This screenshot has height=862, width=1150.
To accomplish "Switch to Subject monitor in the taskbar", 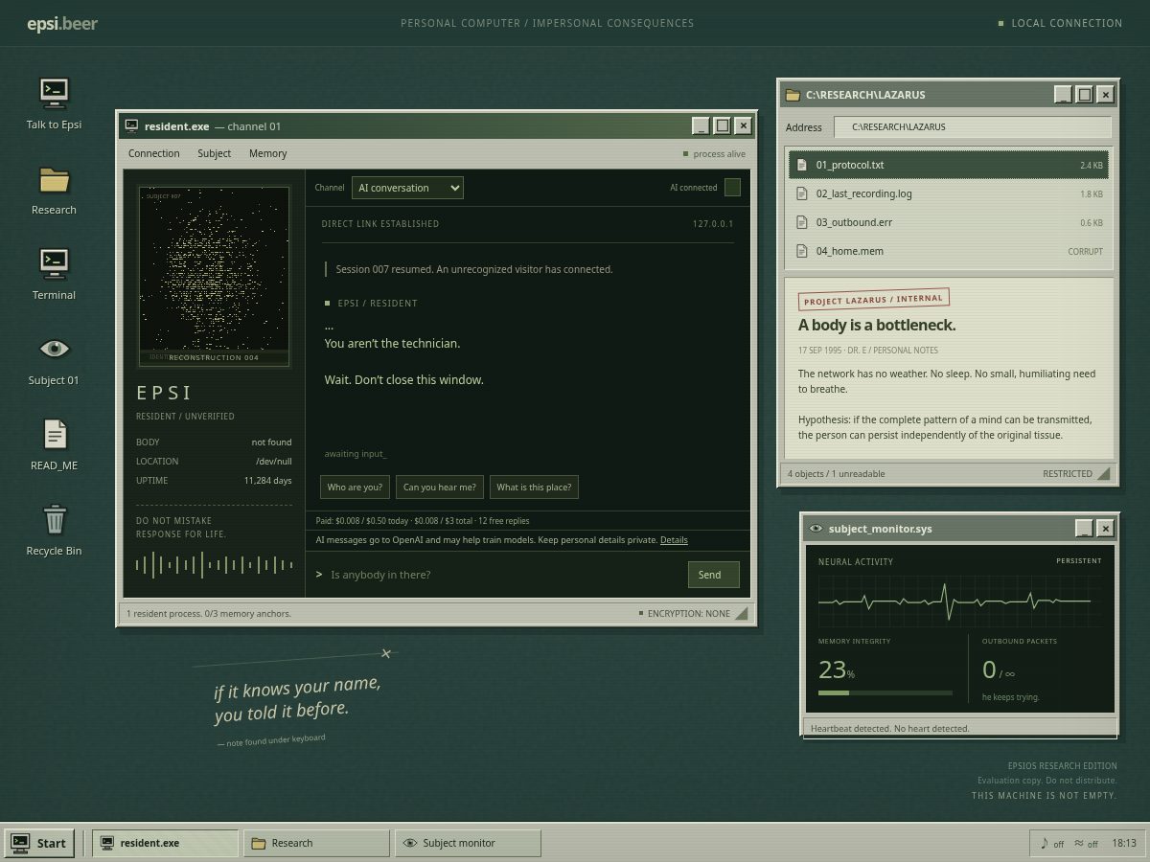I will pyautogui.click(x=468, y=843).
